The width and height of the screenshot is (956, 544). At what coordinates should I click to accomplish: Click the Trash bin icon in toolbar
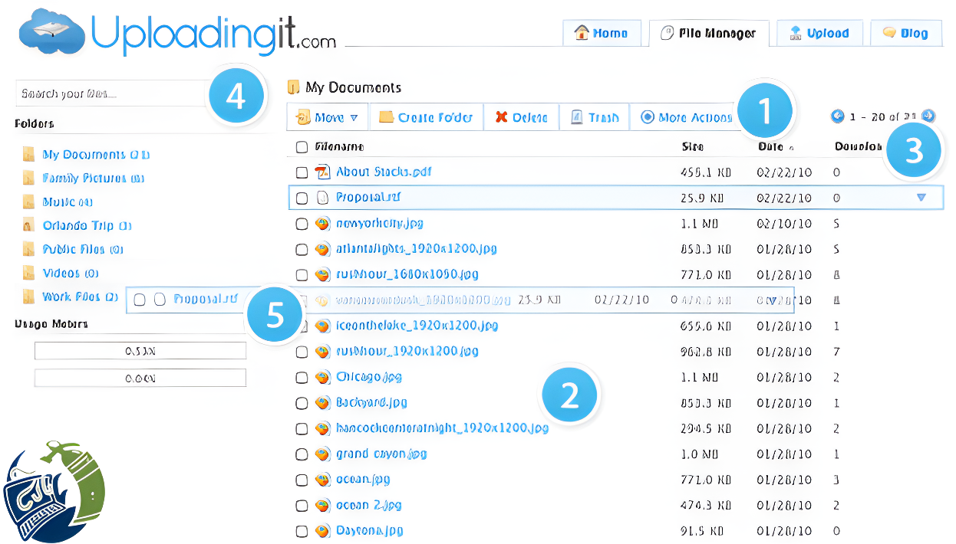[x=577, y=117]
